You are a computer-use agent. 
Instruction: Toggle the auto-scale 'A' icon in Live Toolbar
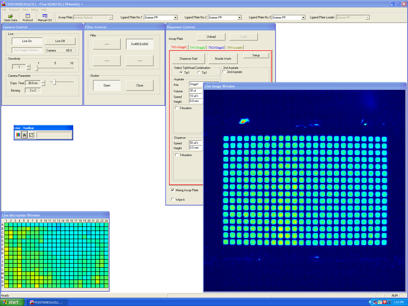(24, 135)
